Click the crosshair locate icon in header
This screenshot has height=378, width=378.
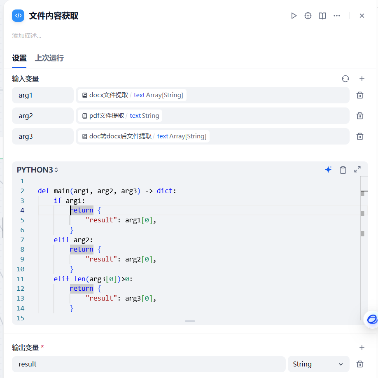point(308,16)
